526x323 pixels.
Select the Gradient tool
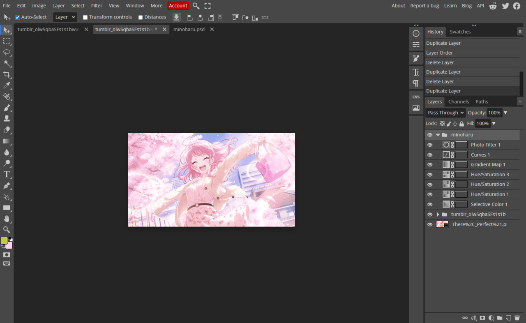7,141
